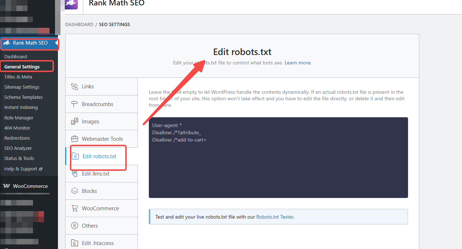
Task: Switch to the Edit llms.txt tab
Action: (x=102, y=173)
